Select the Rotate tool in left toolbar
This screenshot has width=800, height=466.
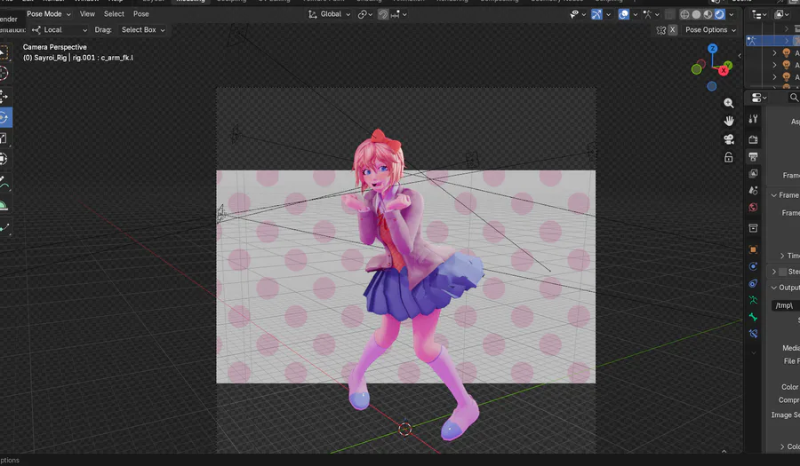[4, 118]
